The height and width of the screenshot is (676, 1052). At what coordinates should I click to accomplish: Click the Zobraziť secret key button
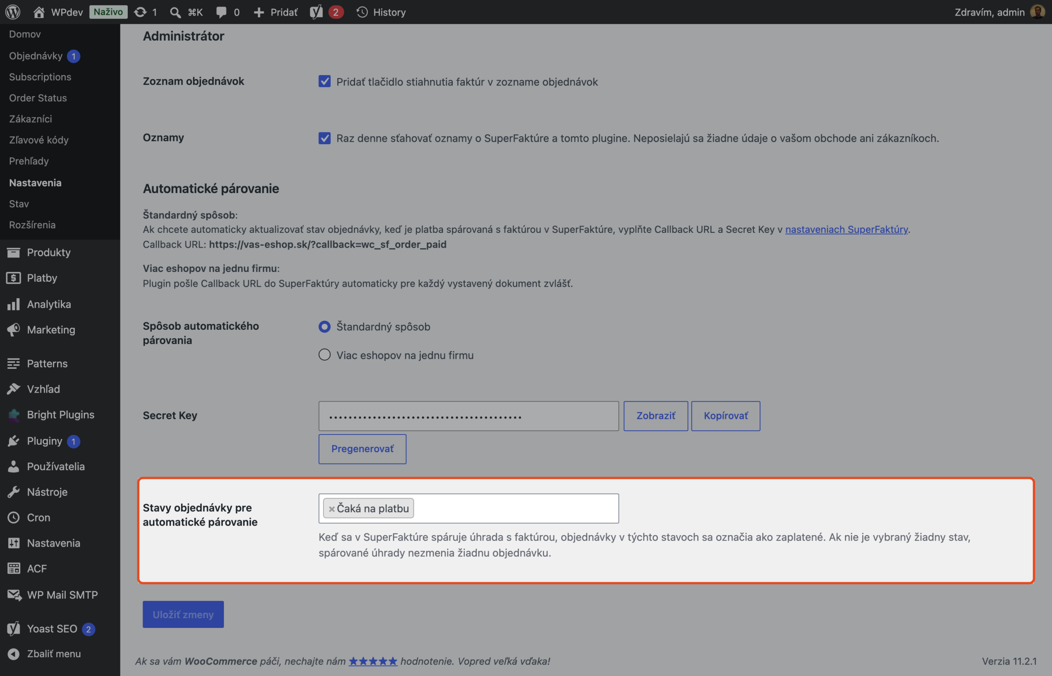click(656, 416)
